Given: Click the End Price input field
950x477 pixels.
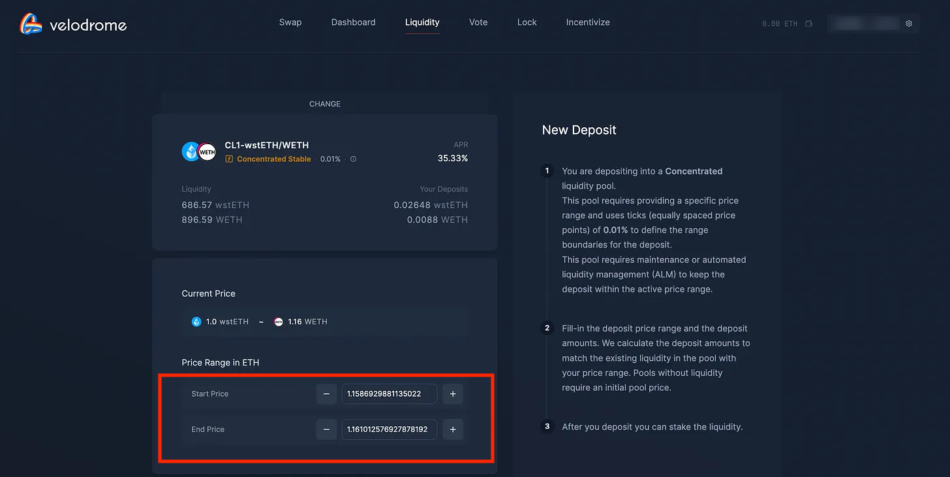Looking at the screenshot, I should [x=390, y=429].
